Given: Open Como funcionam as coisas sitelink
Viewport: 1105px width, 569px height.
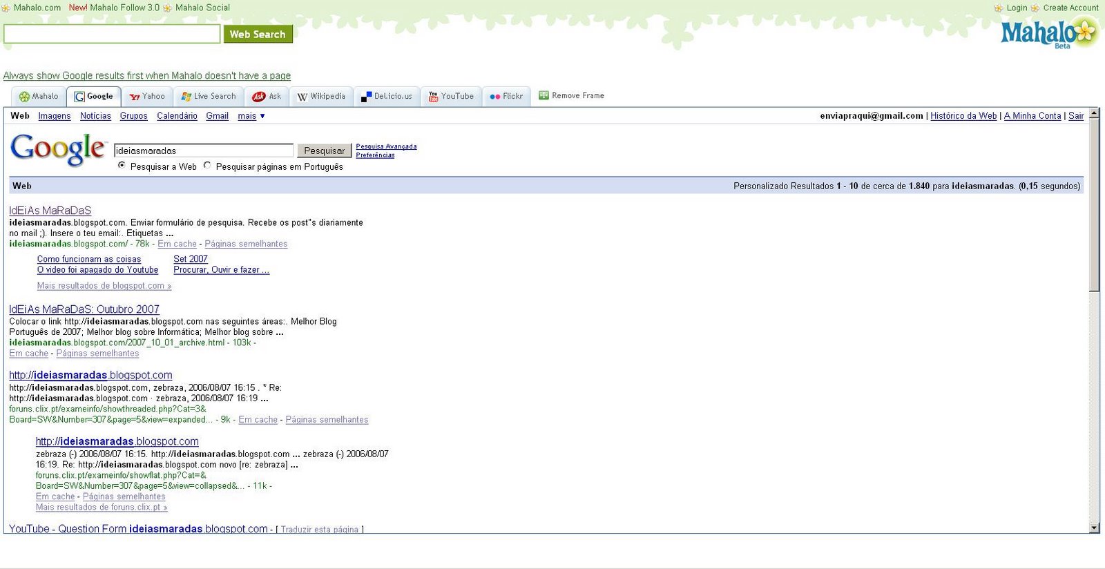Looking at the screenshot, I should coord(89,260).
